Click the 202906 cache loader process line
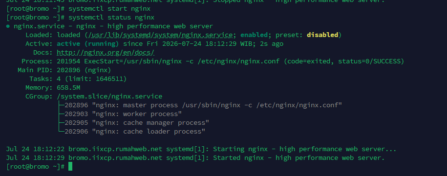Image resolution: width=447 pixels, height=176 pixels. click(x=135, y=132)
